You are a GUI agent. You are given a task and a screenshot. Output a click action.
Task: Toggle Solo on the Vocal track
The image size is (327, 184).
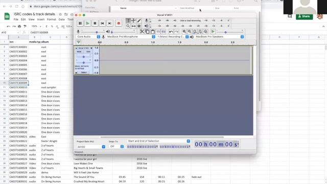tap(88, 52)
